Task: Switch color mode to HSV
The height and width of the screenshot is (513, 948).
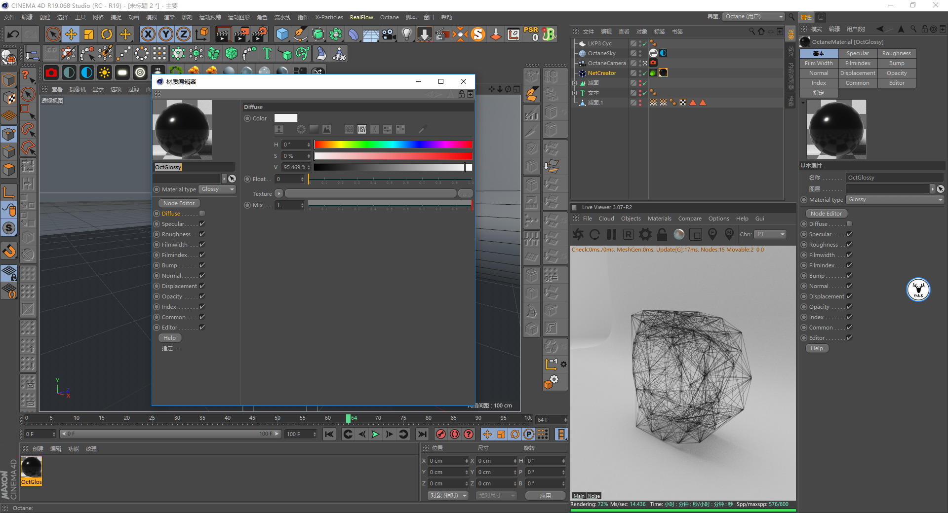Action: tap(362, 129)
